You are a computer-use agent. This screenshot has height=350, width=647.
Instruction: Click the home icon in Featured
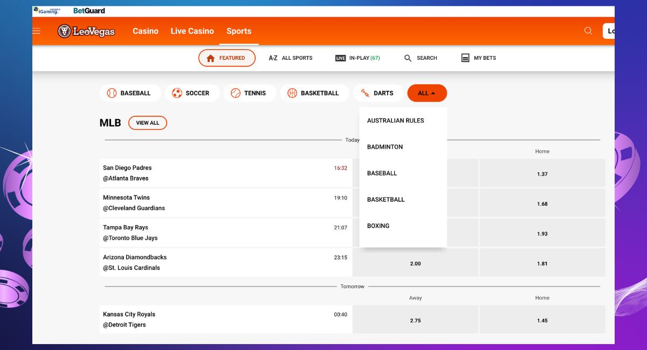[x=210, y=58]
